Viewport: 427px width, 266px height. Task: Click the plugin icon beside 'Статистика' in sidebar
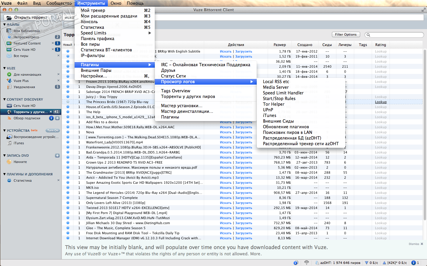(x=9, y=180)
